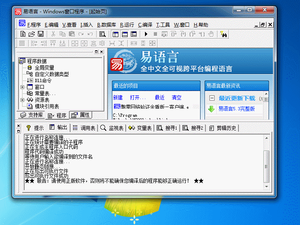Click the Stop square toolbar icon
This screenshot has height=225, width=300.
155,34
